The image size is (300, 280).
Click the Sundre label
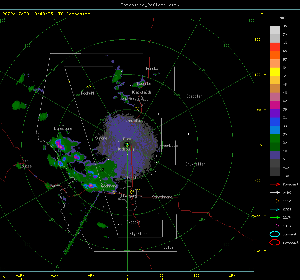pyautogui.click(x=101, y=138)
